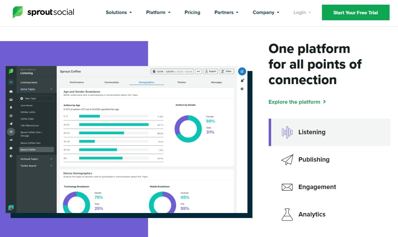This screenshot has height=237, width=398.
Task: Select the highlighted listening waveform sidebar icon
Action: pos(11,132)
